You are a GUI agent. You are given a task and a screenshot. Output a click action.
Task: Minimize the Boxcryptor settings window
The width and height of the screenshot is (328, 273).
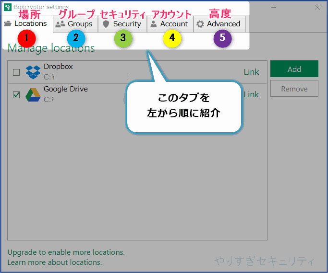click(274, 7)
